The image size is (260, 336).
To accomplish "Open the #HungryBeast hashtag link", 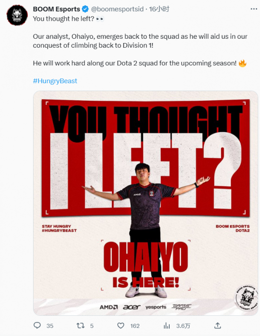I will (55, 81).
